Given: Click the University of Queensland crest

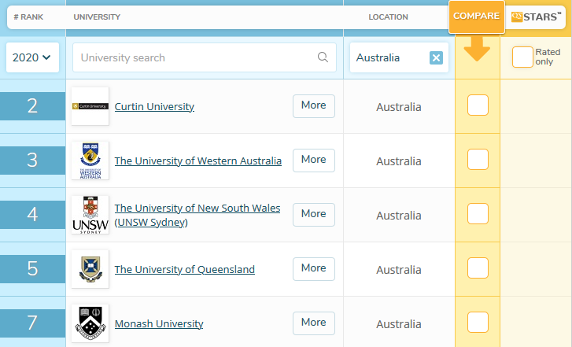Looking at the screenshot, I should tap(90, 269).
